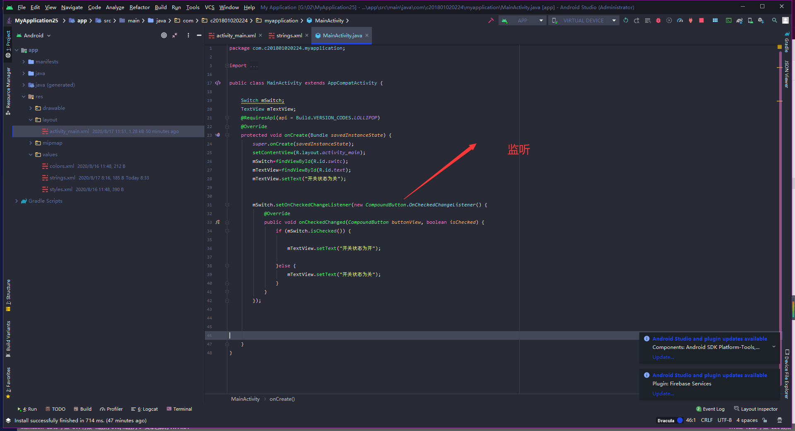Click Collapse All icon in Project panel

[x=175, y=35]
